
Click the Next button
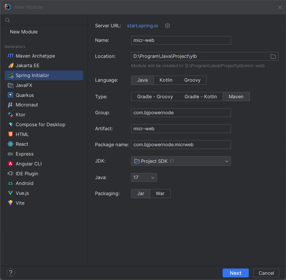(235, 273)
